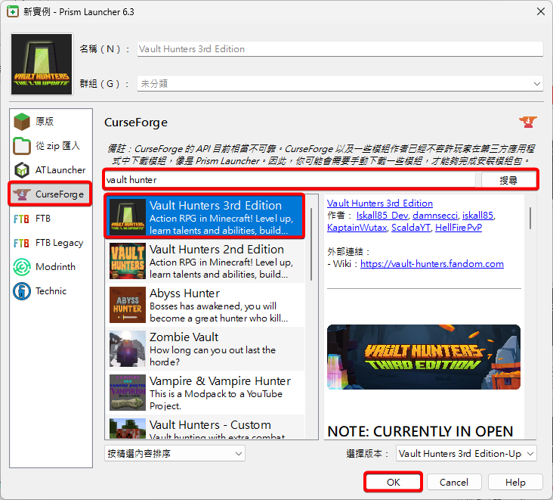553x500 pixels.
Task: Select the Zombie Vault modpack thumbnail
Action: tap(128, 349)
